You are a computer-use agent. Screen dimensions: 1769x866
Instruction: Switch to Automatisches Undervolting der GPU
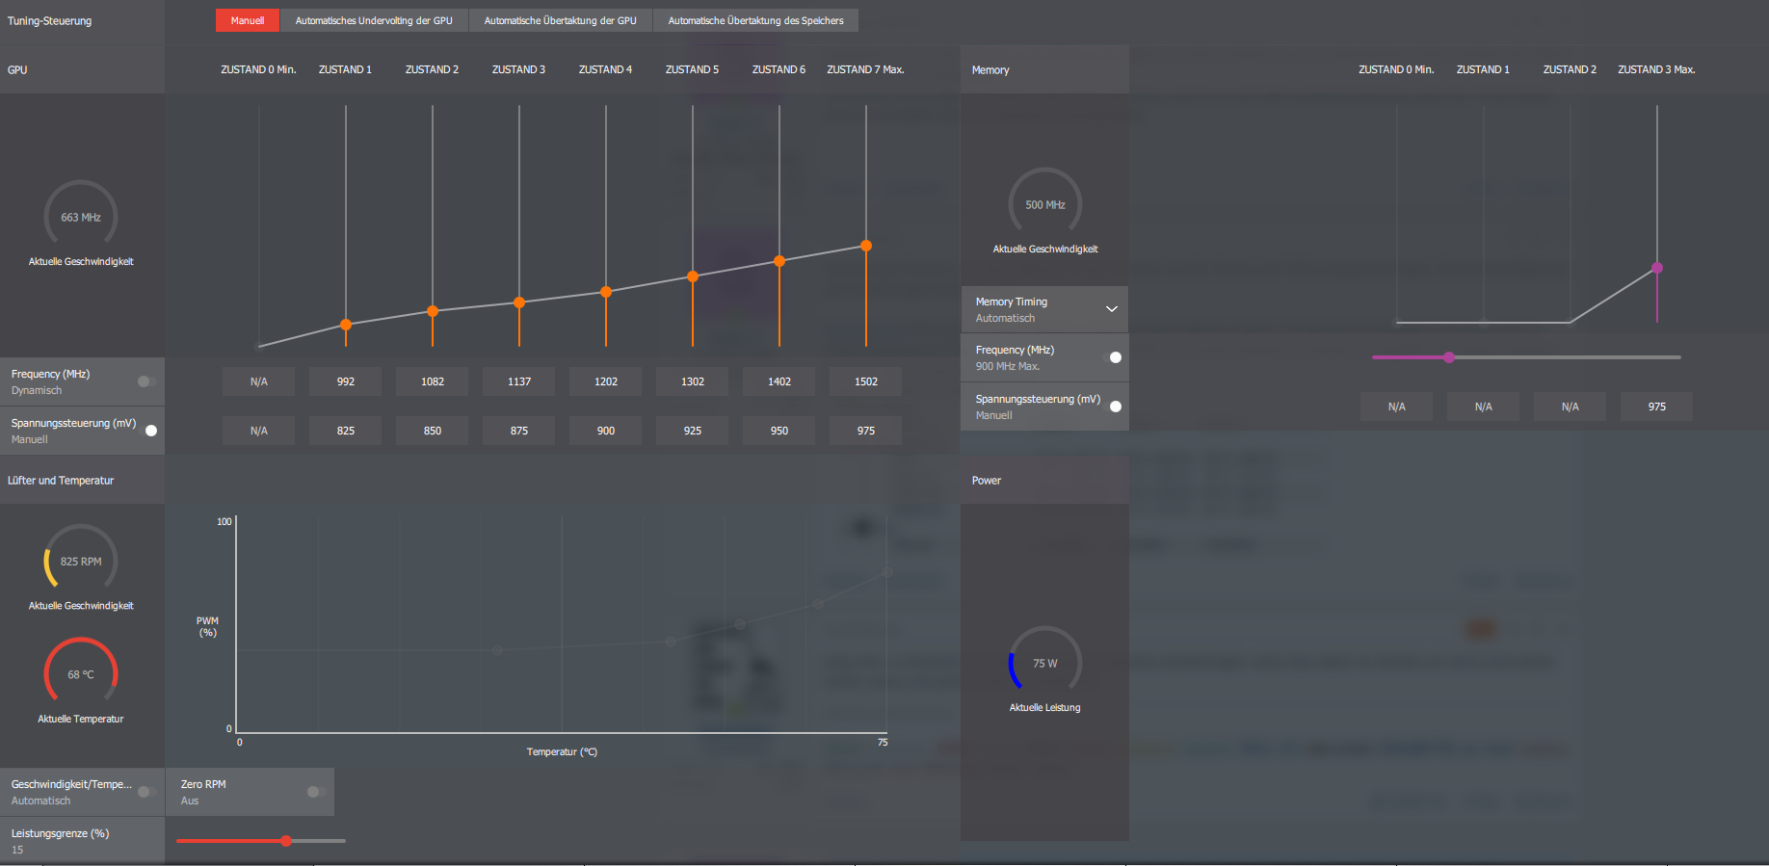pyautogui.click(x=374, y=20)
